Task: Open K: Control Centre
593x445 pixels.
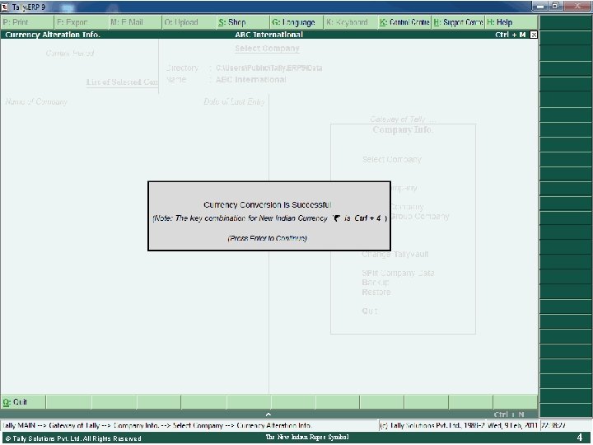Action: 404,22
